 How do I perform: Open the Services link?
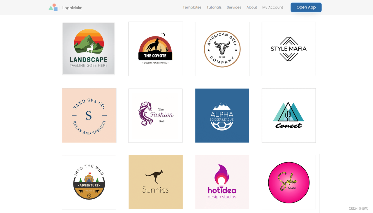point(234,7)
